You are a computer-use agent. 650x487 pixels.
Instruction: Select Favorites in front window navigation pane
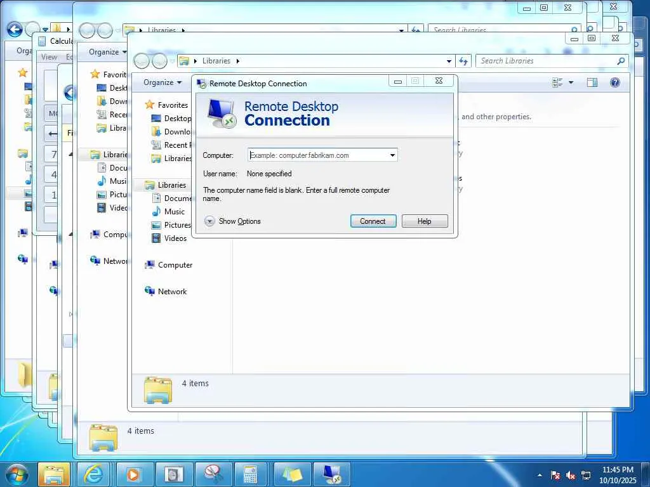(x=173, y=105)
